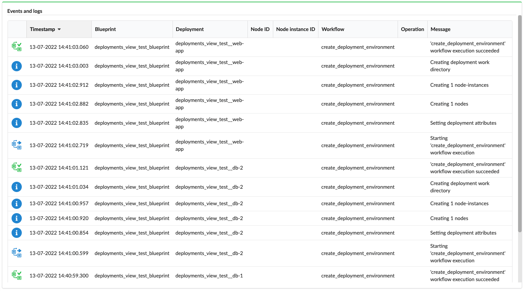Viewport: 523px width, 291px height.
Task: Click timestamp 13-07-2022 14:41:02.882
Action: tap(59, 104)
